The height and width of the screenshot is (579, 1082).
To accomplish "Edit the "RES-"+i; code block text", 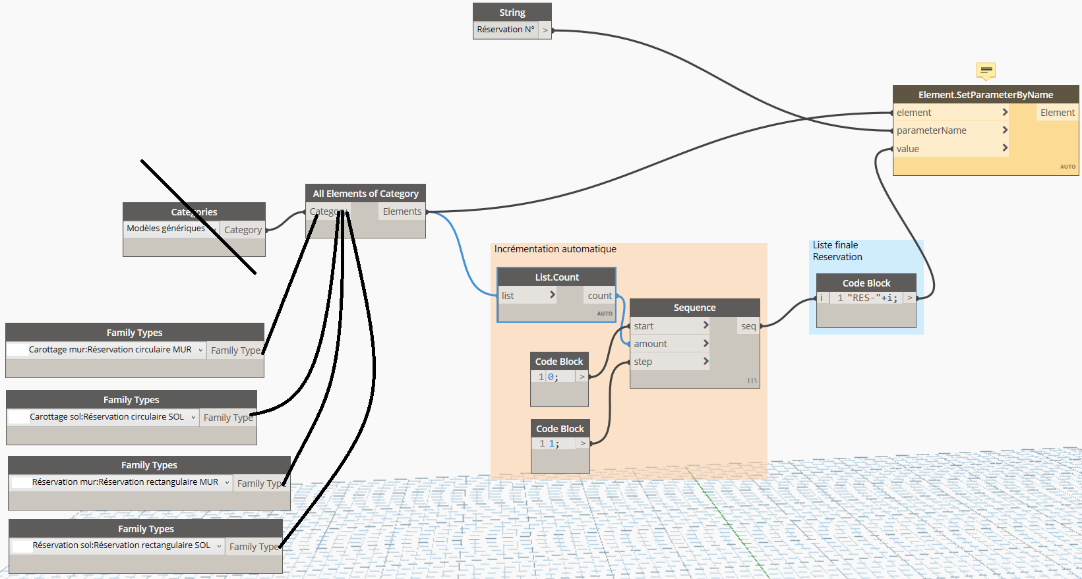I will [872, 298].
